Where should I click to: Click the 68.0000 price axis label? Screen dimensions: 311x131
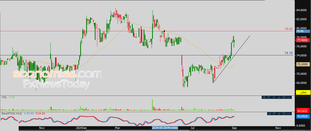[301, 83]
